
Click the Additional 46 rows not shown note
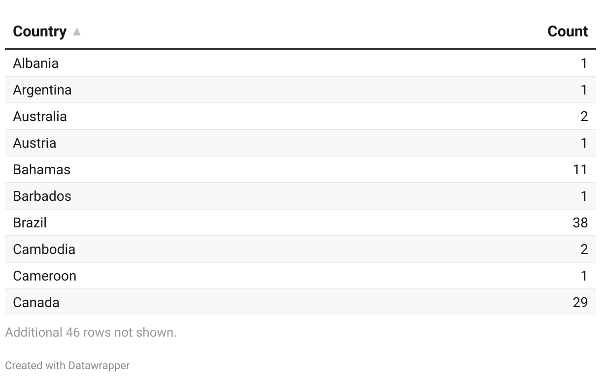91,333
